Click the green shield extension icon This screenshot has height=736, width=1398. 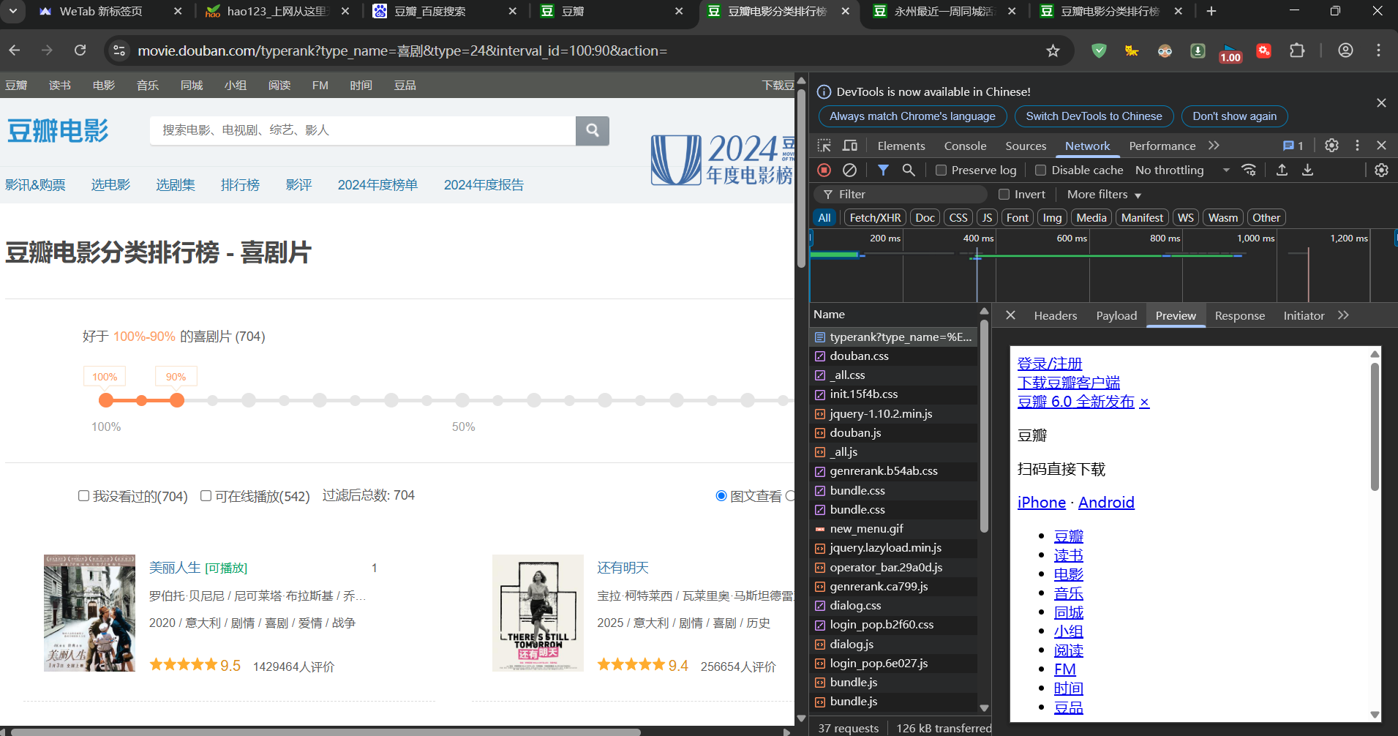pyautogui.click(x=1099, y=50)
